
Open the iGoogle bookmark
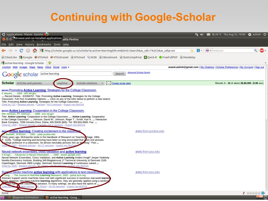coord(26,57)
